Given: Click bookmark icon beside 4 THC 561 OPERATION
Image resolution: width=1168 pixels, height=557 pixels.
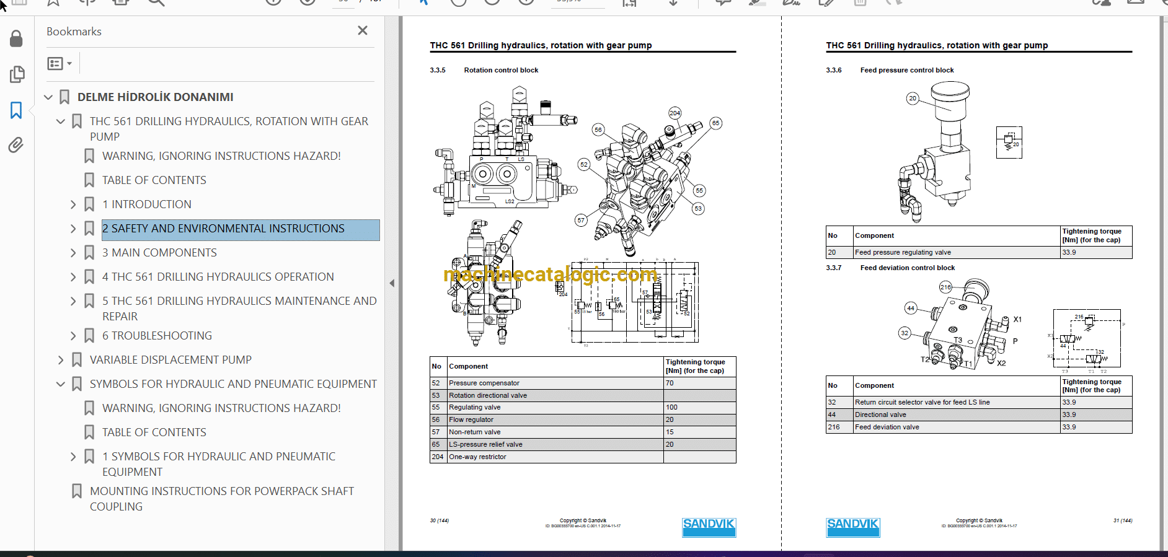Looking at the screenshot, I should 89,277.
